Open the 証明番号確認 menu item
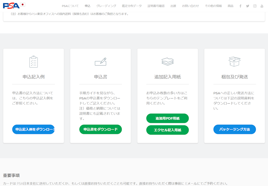The image size is (268, 186). [x=156, y=6]
